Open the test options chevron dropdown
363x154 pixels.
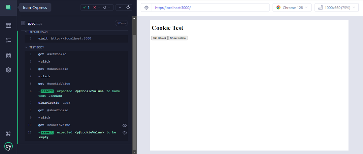pos(120,7)
